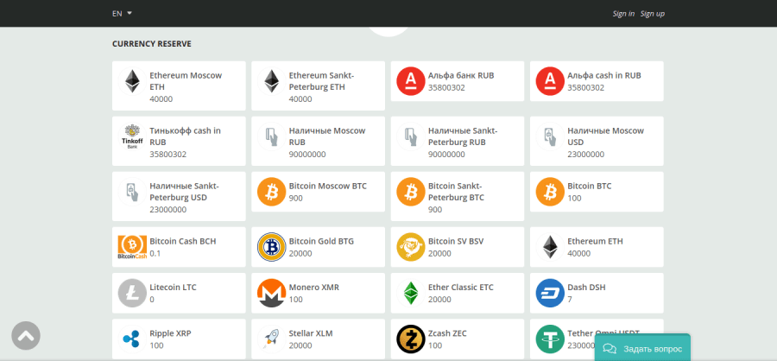The height and width of the screenshot is (361, 777).
Task: Click the Наличные Sankt-Peterburg USD value 23000000
Action: coord(168,209)
